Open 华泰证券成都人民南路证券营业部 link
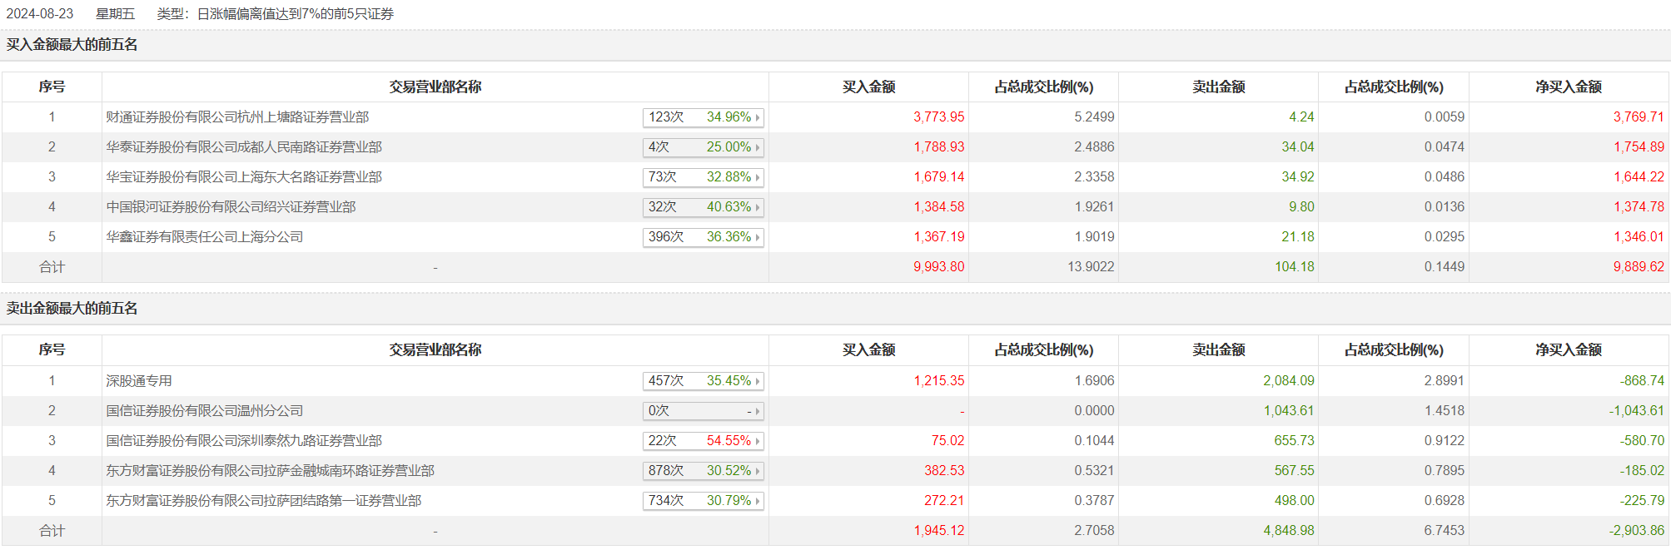 tap(244, 147)
